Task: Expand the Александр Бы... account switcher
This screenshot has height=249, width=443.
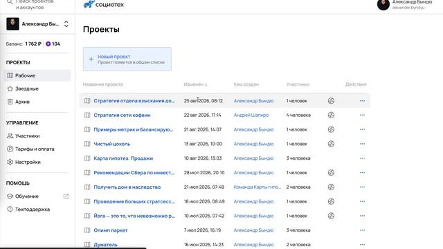Action: (66, 24)
